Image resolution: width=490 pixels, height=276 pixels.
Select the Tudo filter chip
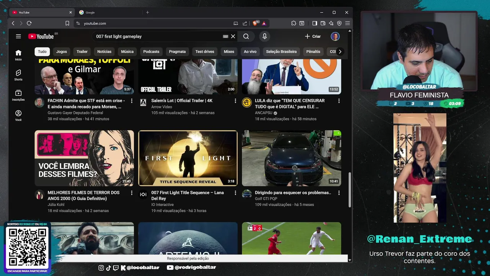pos(42,51)
